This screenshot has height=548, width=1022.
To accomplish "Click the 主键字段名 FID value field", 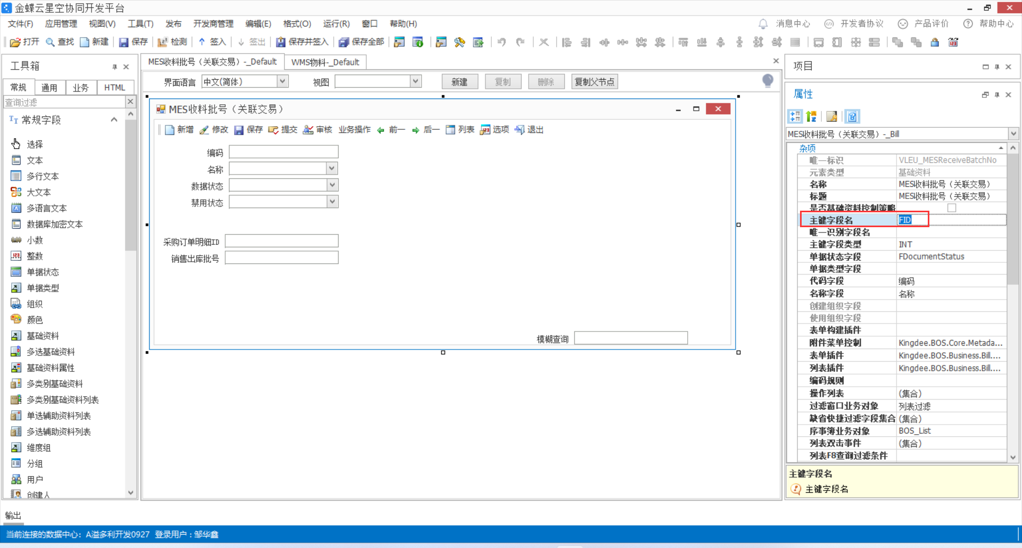I will click(951, 220).
